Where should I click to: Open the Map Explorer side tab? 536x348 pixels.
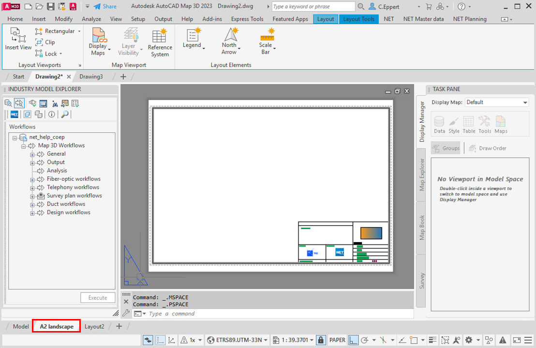click(421, 174)
